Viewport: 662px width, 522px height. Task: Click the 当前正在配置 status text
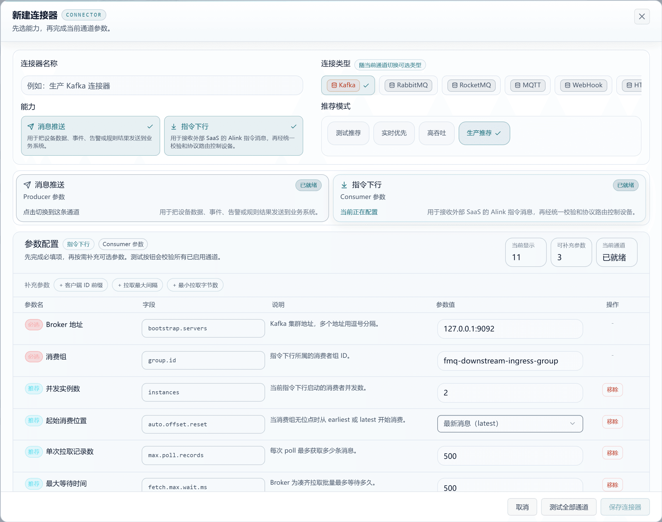(359, 212)
